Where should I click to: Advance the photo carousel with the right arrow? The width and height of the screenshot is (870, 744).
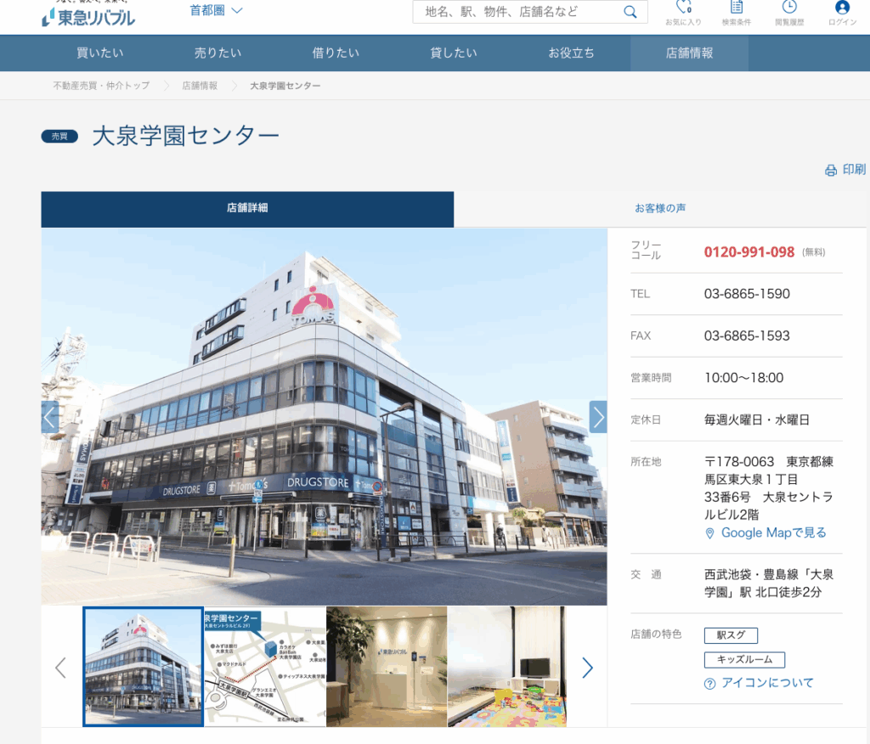[x=598, y=417]
